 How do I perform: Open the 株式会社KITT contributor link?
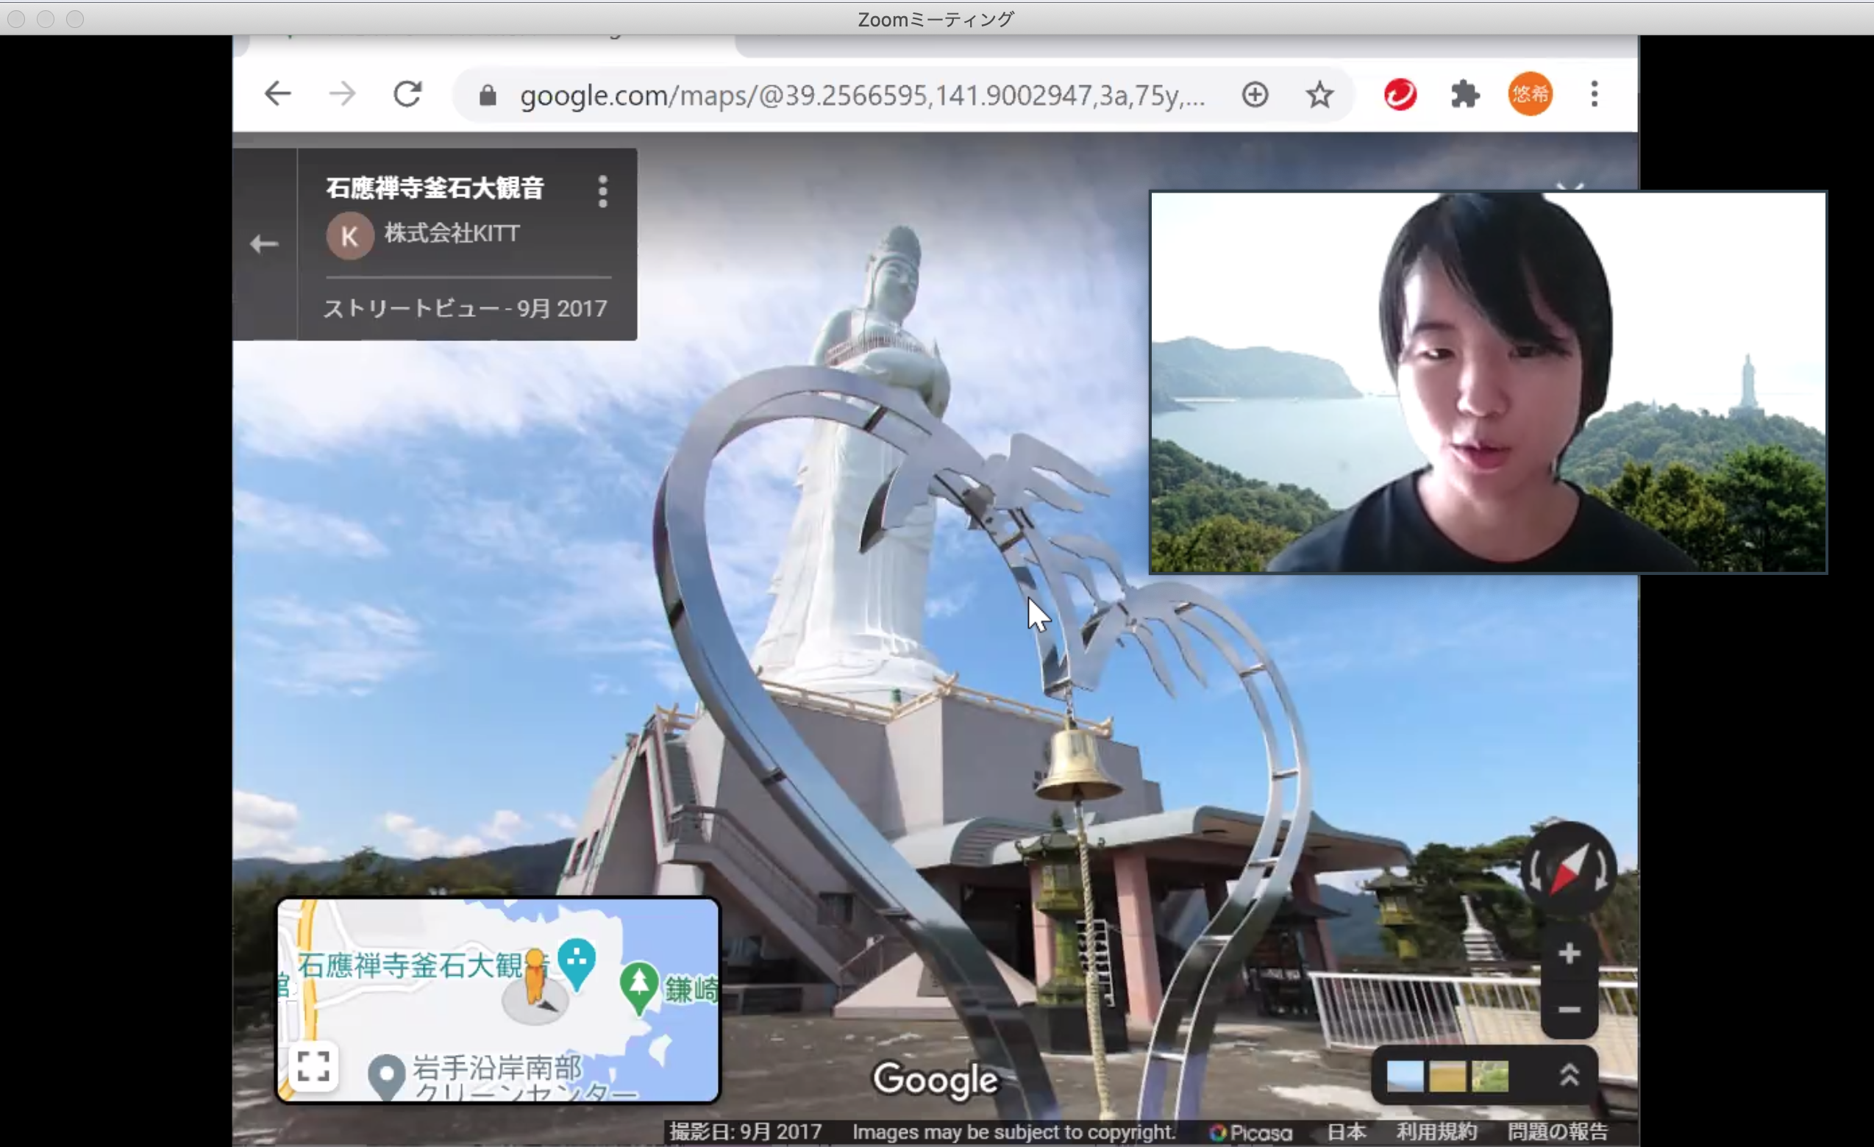pyautogui.click(x=451, y=233)
